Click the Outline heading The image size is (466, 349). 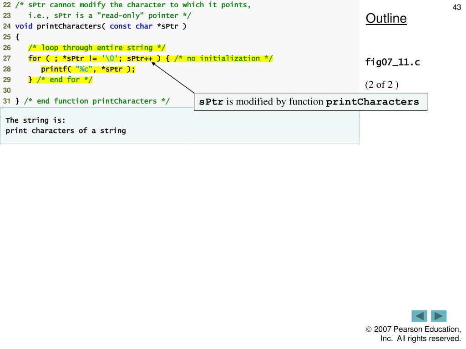point(386,18)
